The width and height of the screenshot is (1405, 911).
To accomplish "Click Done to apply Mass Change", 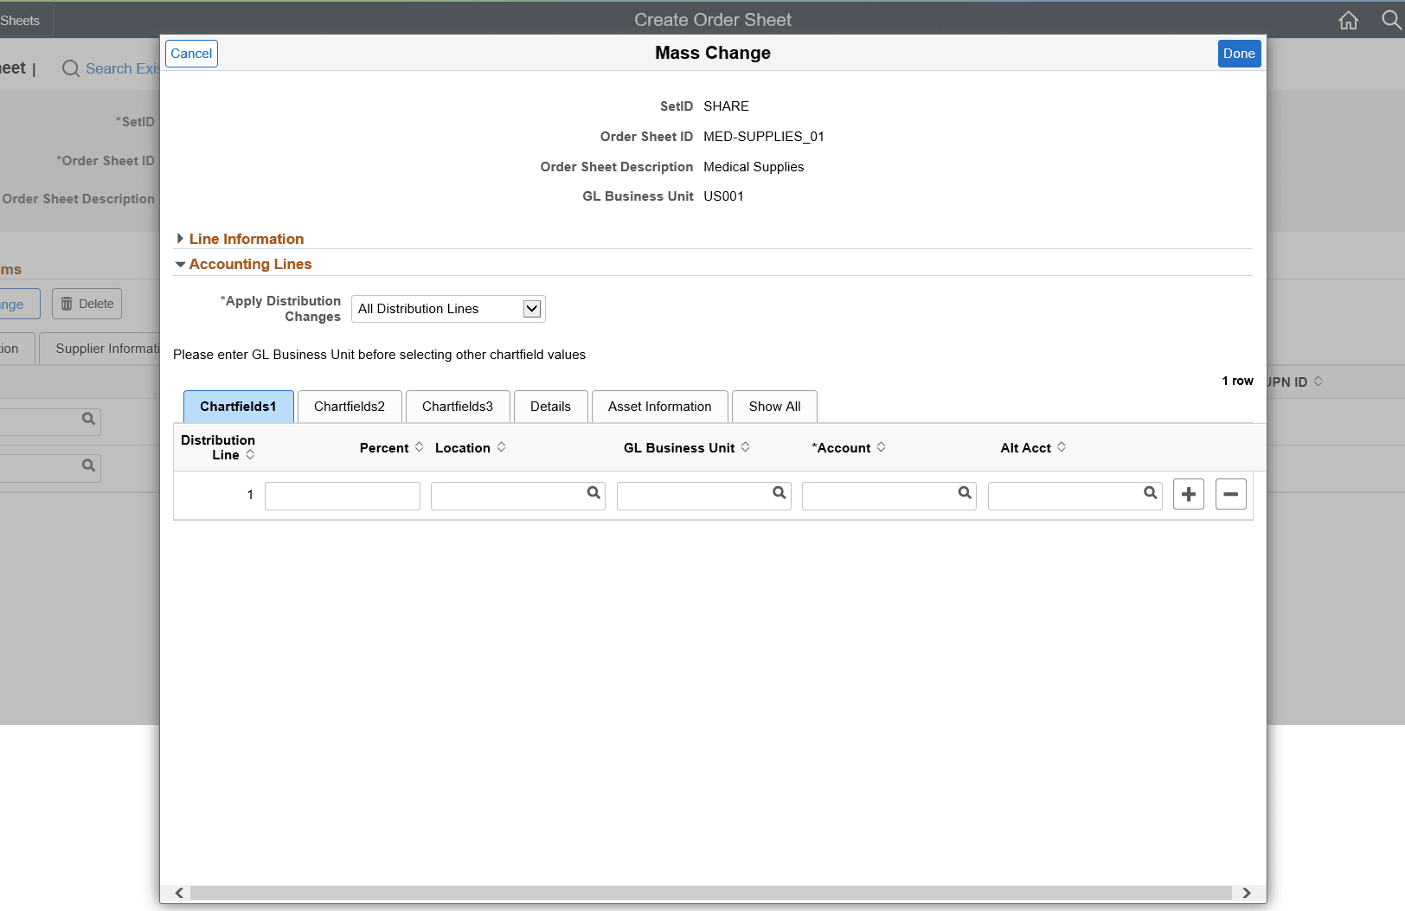I will (x=1239, y=54).
